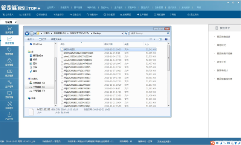Open the house-shaped inventory management module
This screenshot has height=145, width=241.
(9, 62)
